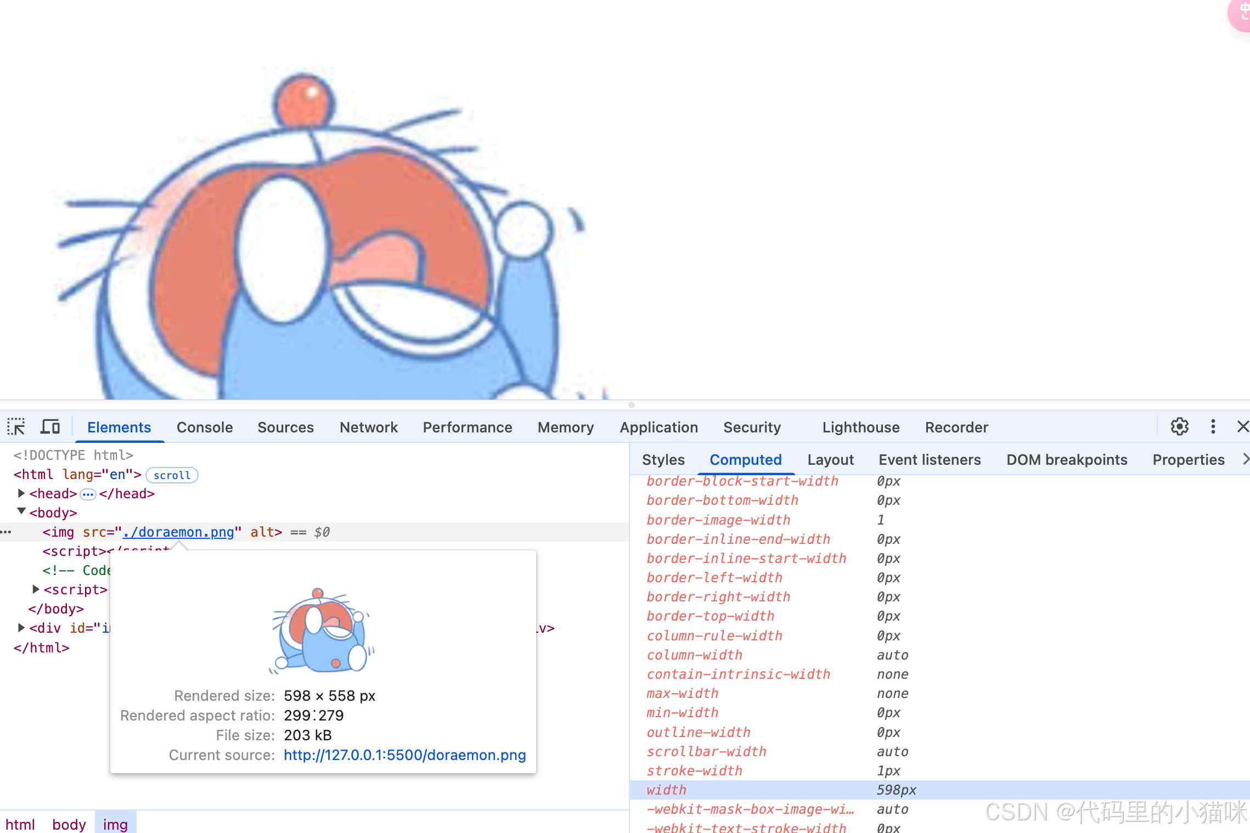Open the DevTools three-dot menu

[1213, 426]
